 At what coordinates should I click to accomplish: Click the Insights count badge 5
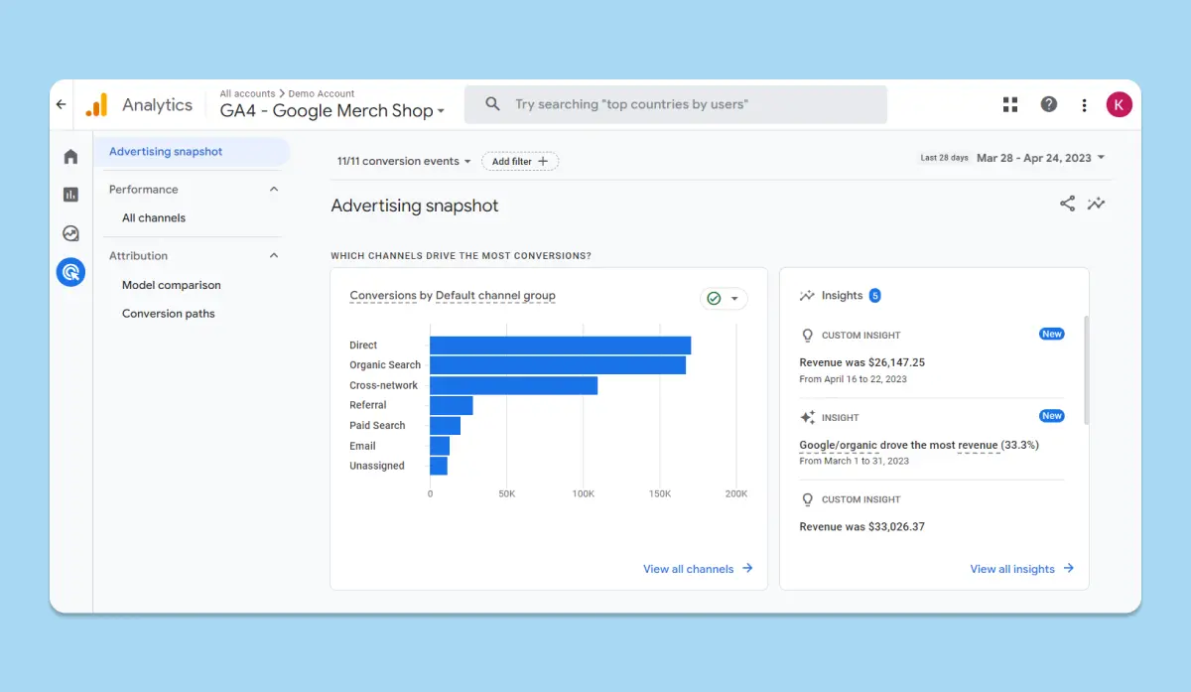874,296
